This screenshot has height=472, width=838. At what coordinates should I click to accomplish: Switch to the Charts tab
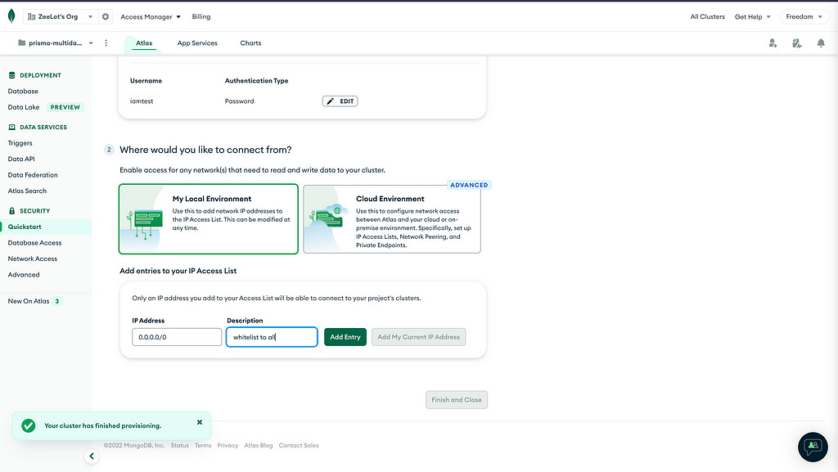(x=250, y=43)
